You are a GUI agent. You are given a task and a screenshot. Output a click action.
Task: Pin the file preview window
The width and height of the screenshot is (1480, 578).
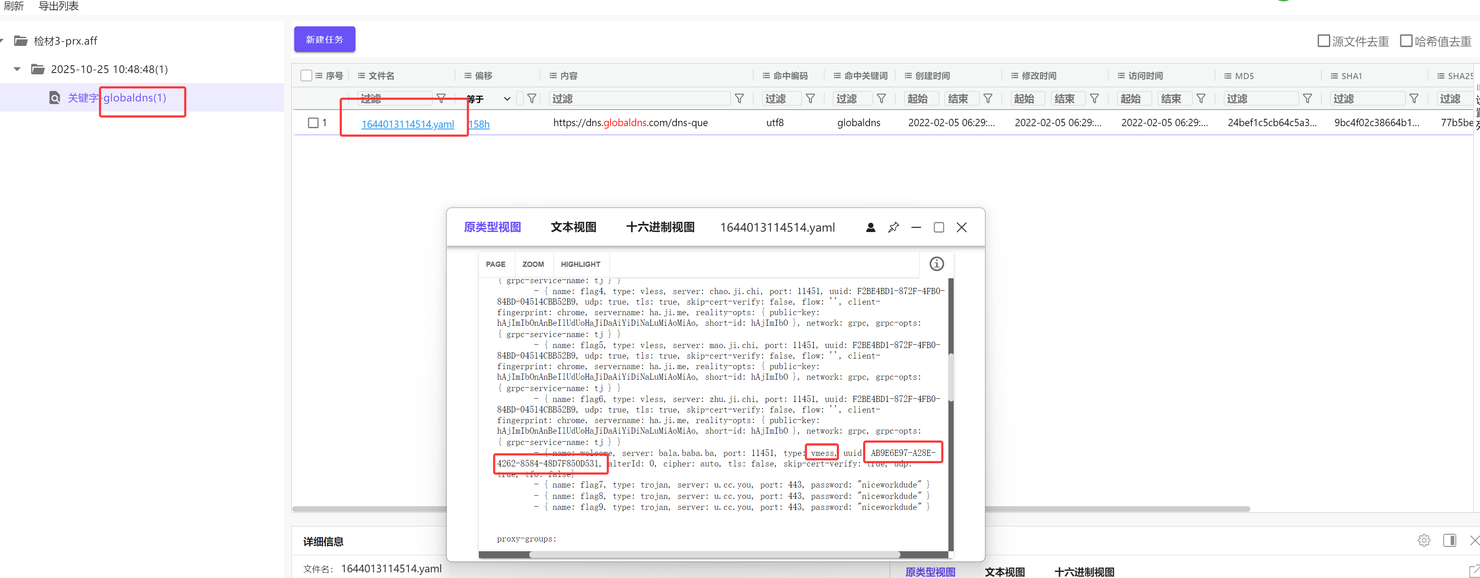pos(893,227)
